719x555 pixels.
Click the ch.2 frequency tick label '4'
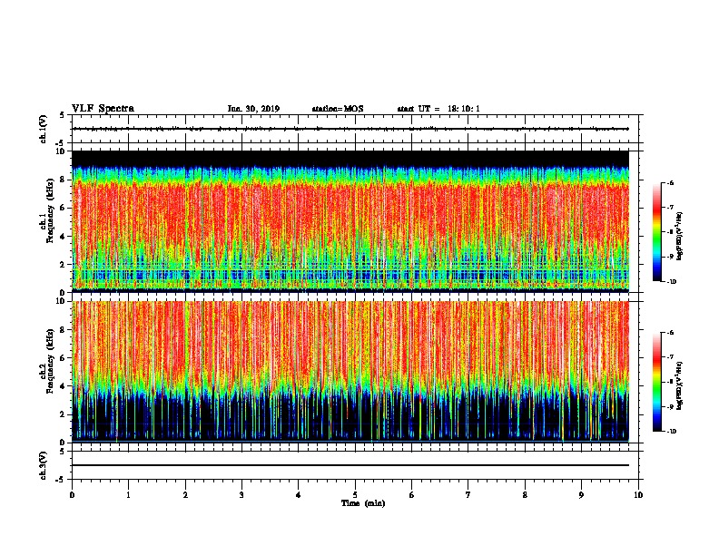tap(64, 386)
